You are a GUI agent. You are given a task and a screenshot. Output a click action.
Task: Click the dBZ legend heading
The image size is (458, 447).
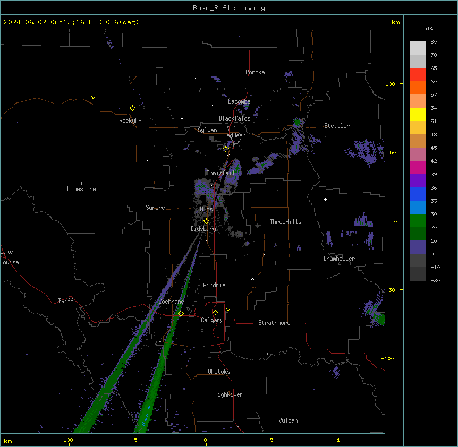pyautogui.click(x=430, y=28)
